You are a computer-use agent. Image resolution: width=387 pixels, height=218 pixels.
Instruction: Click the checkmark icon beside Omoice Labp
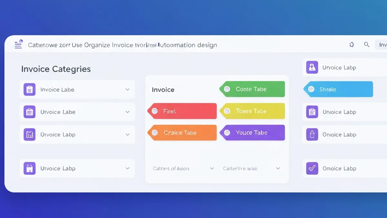coord(312,168)
